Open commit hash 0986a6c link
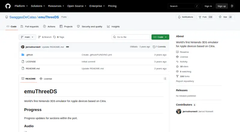Image resolution: width=240 pixels, height=132 pixels. (x=134, y=47)
